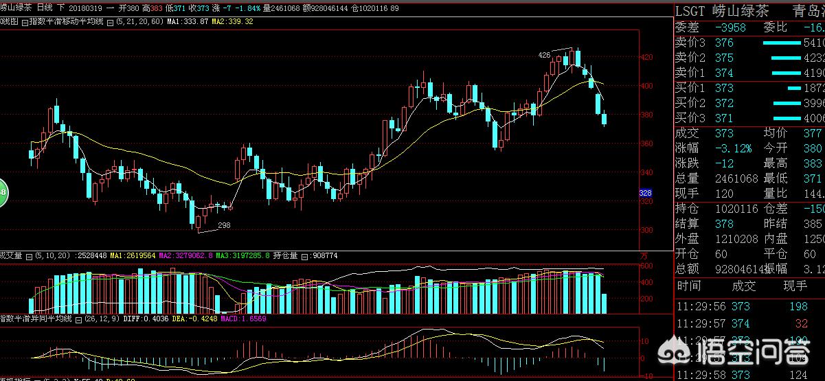Select the 开仓 60 row
825x381 pixels.
pos(702,254)
